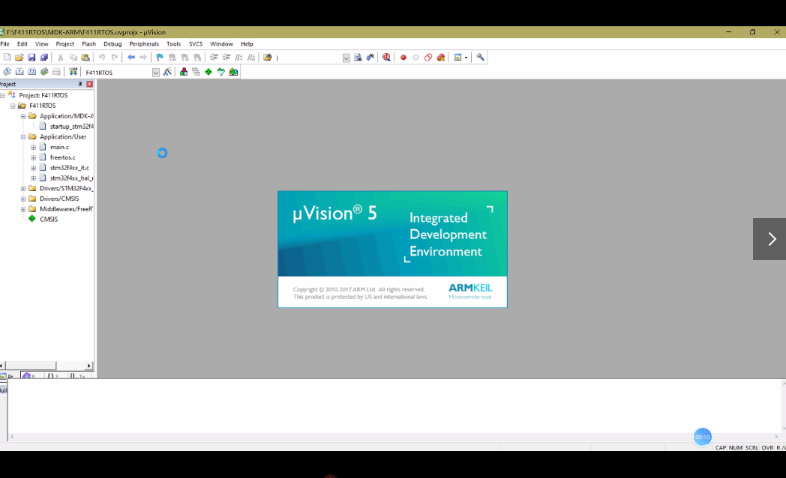Go to next slide with right chevron
Viewport: 786px width, 478px height.
769,239
